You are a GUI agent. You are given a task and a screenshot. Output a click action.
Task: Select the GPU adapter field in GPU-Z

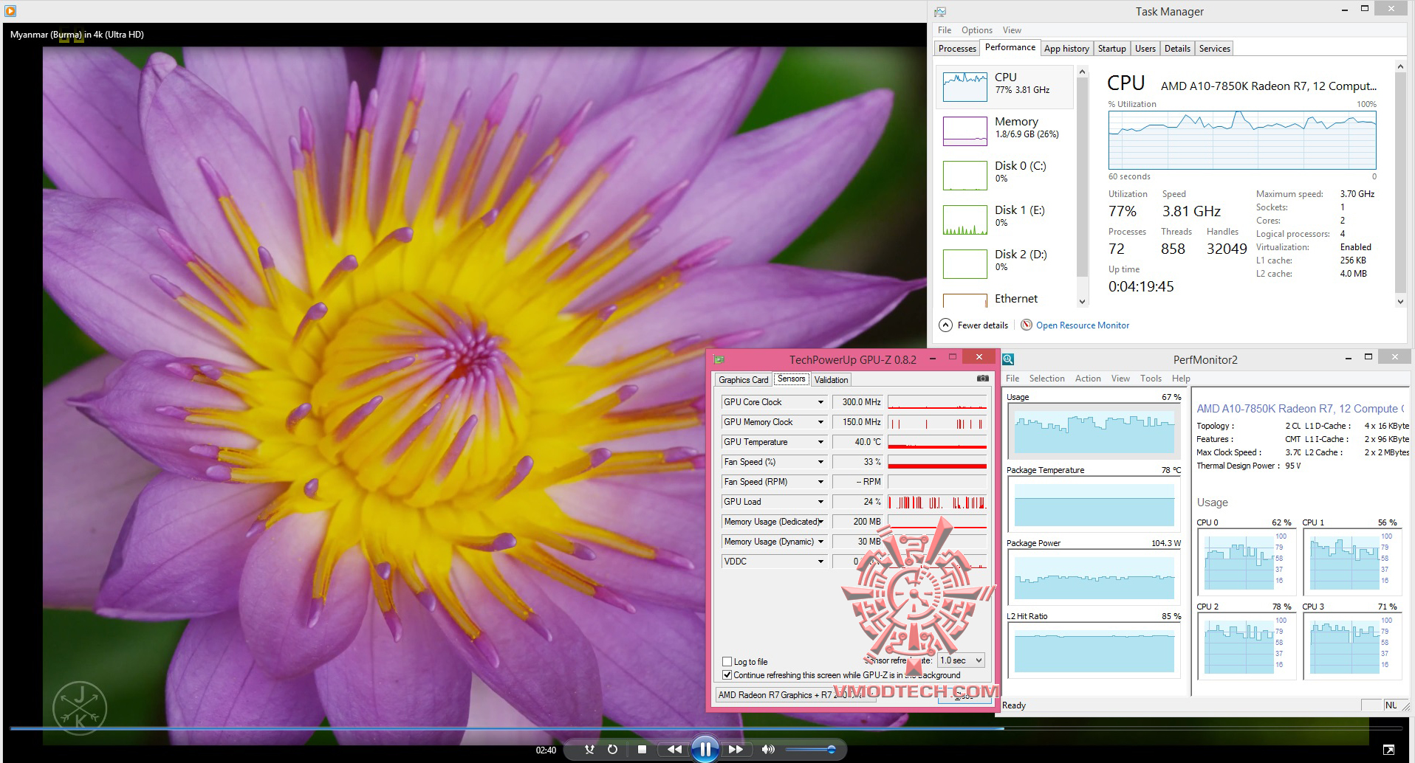pos(796,695)
